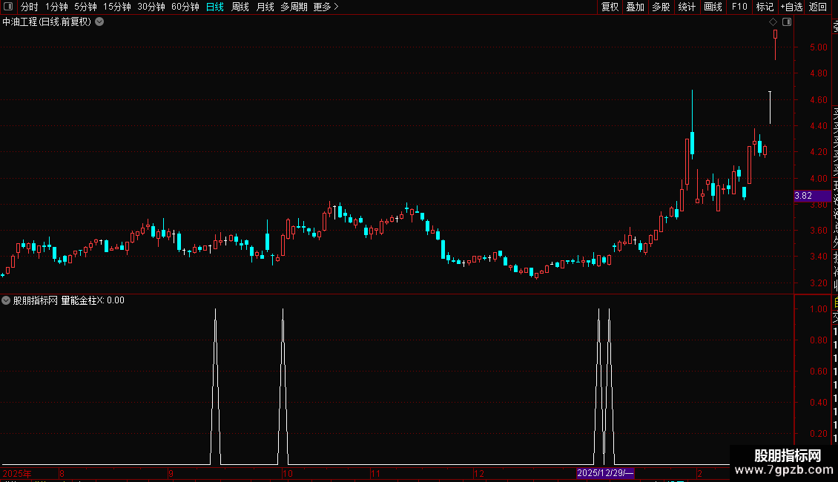
Task: Click month 9 on the time axis
Action: (171, 473)
